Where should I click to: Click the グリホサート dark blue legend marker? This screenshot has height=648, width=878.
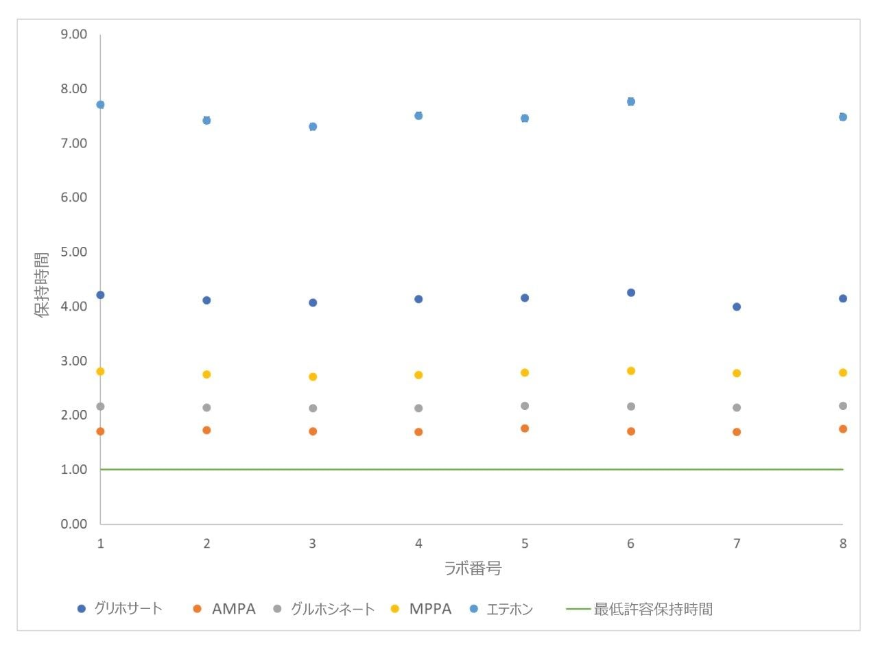pos(82,608)
